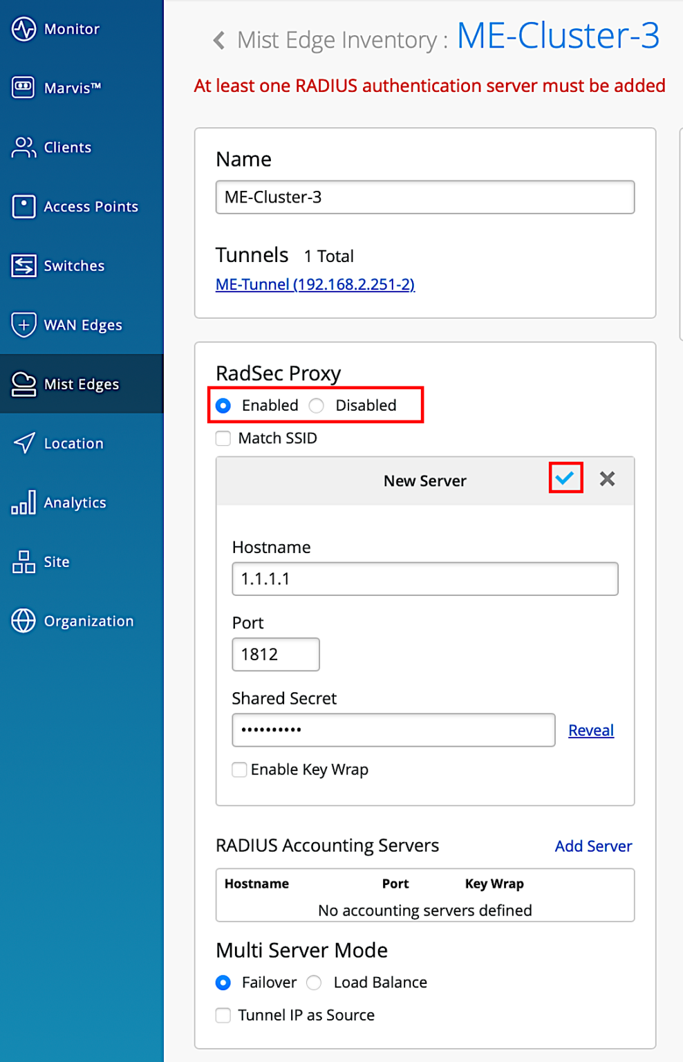Open the Monitor section
The height and width of the screenshot is (1062, 683).
click(x=71, y=29)
